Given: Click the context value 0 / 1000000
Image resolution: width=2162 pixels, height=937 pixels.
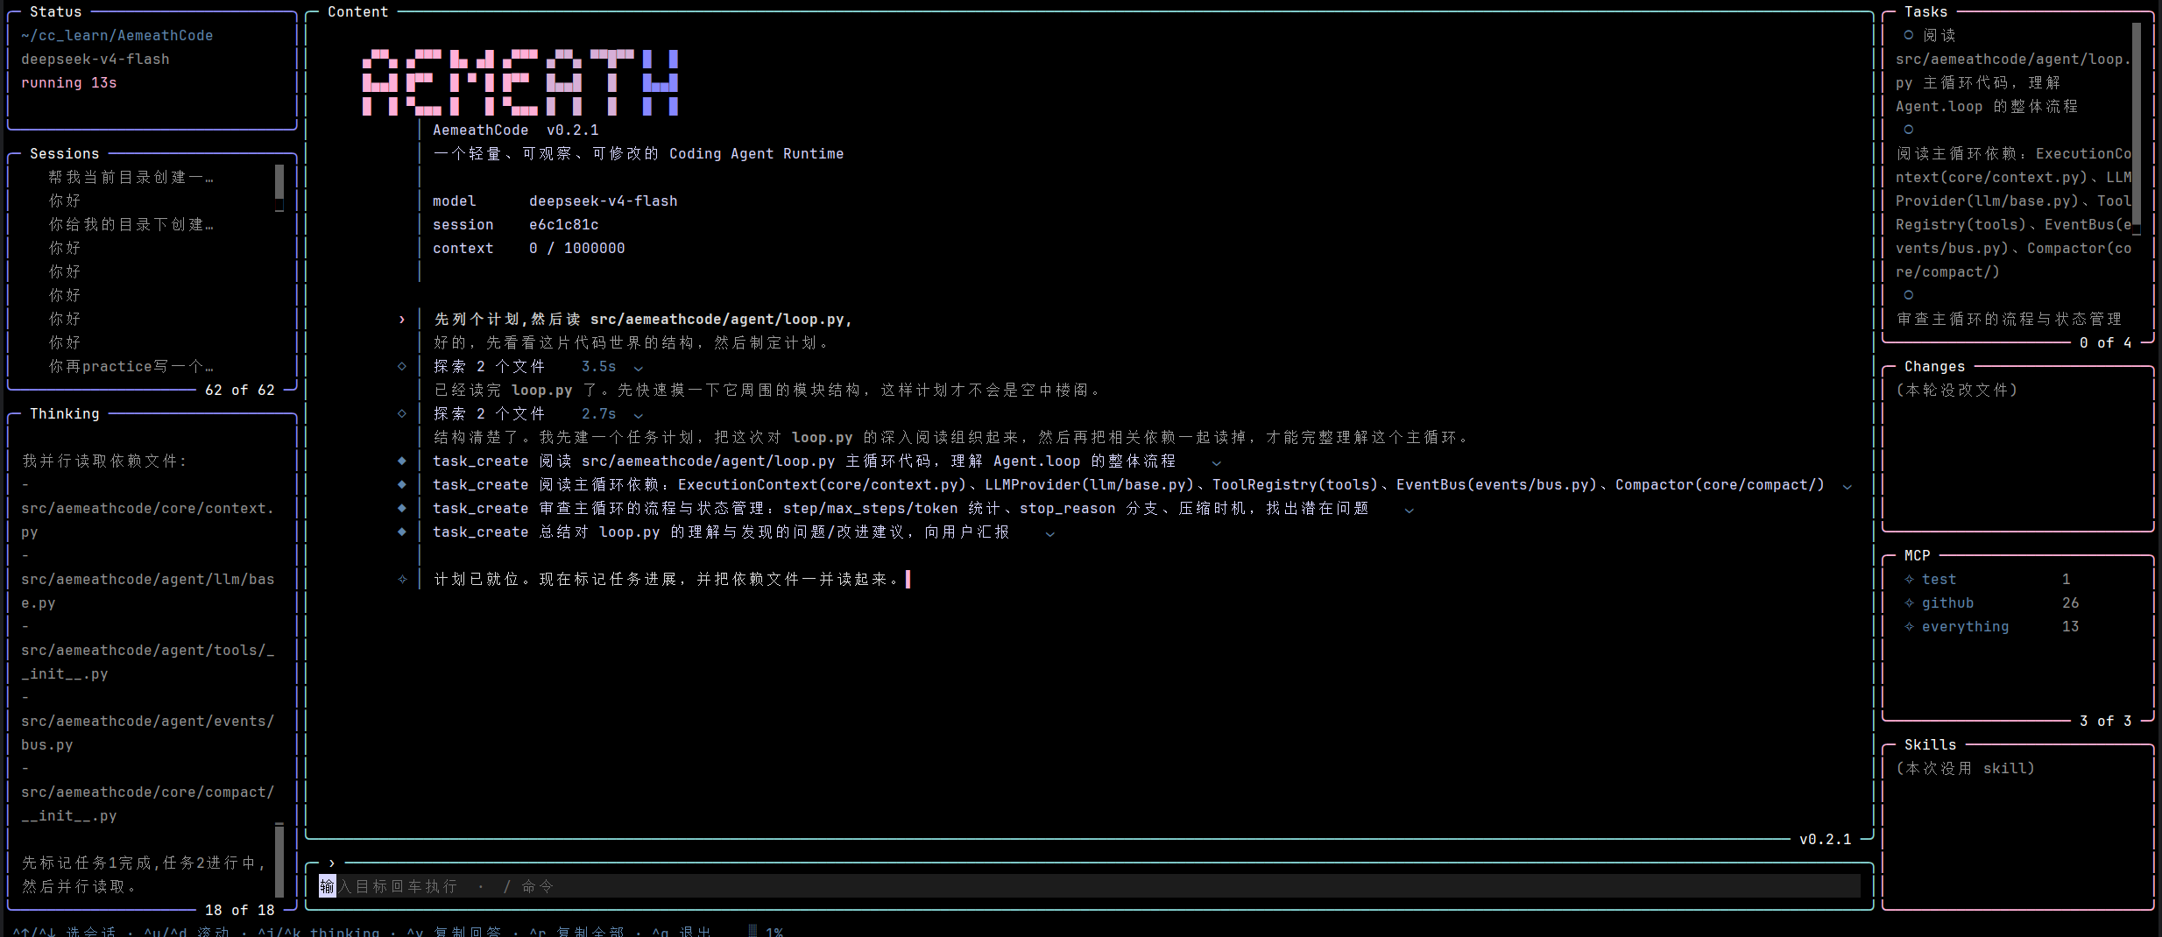Looking at the screenshot, I should point(577,249).
